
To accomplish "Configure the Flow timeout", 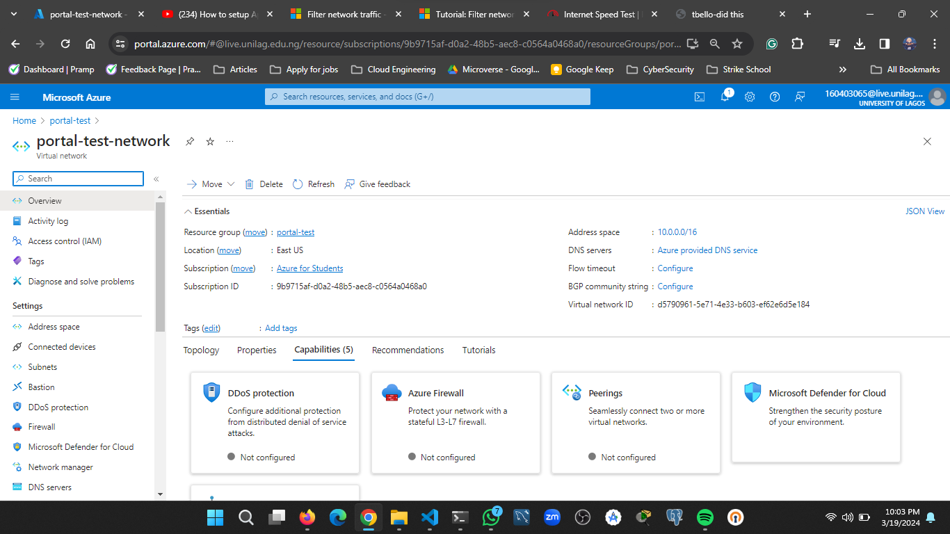I will (x=675, y=268).
